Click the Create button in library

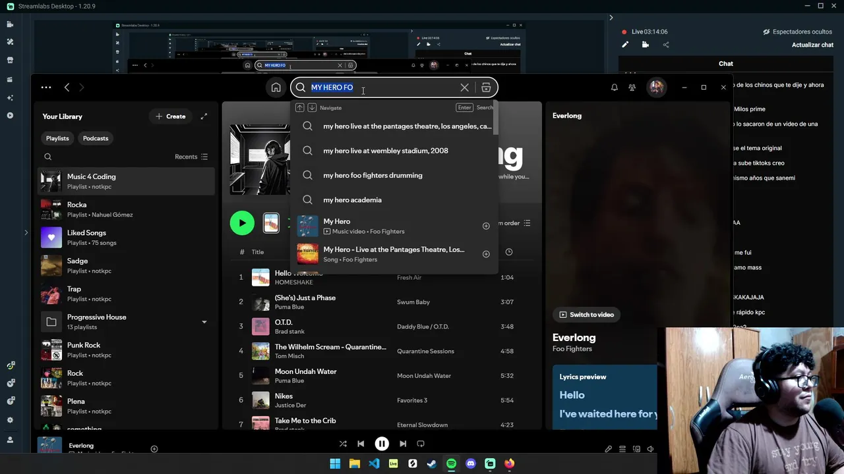click(x=170, y=116)
